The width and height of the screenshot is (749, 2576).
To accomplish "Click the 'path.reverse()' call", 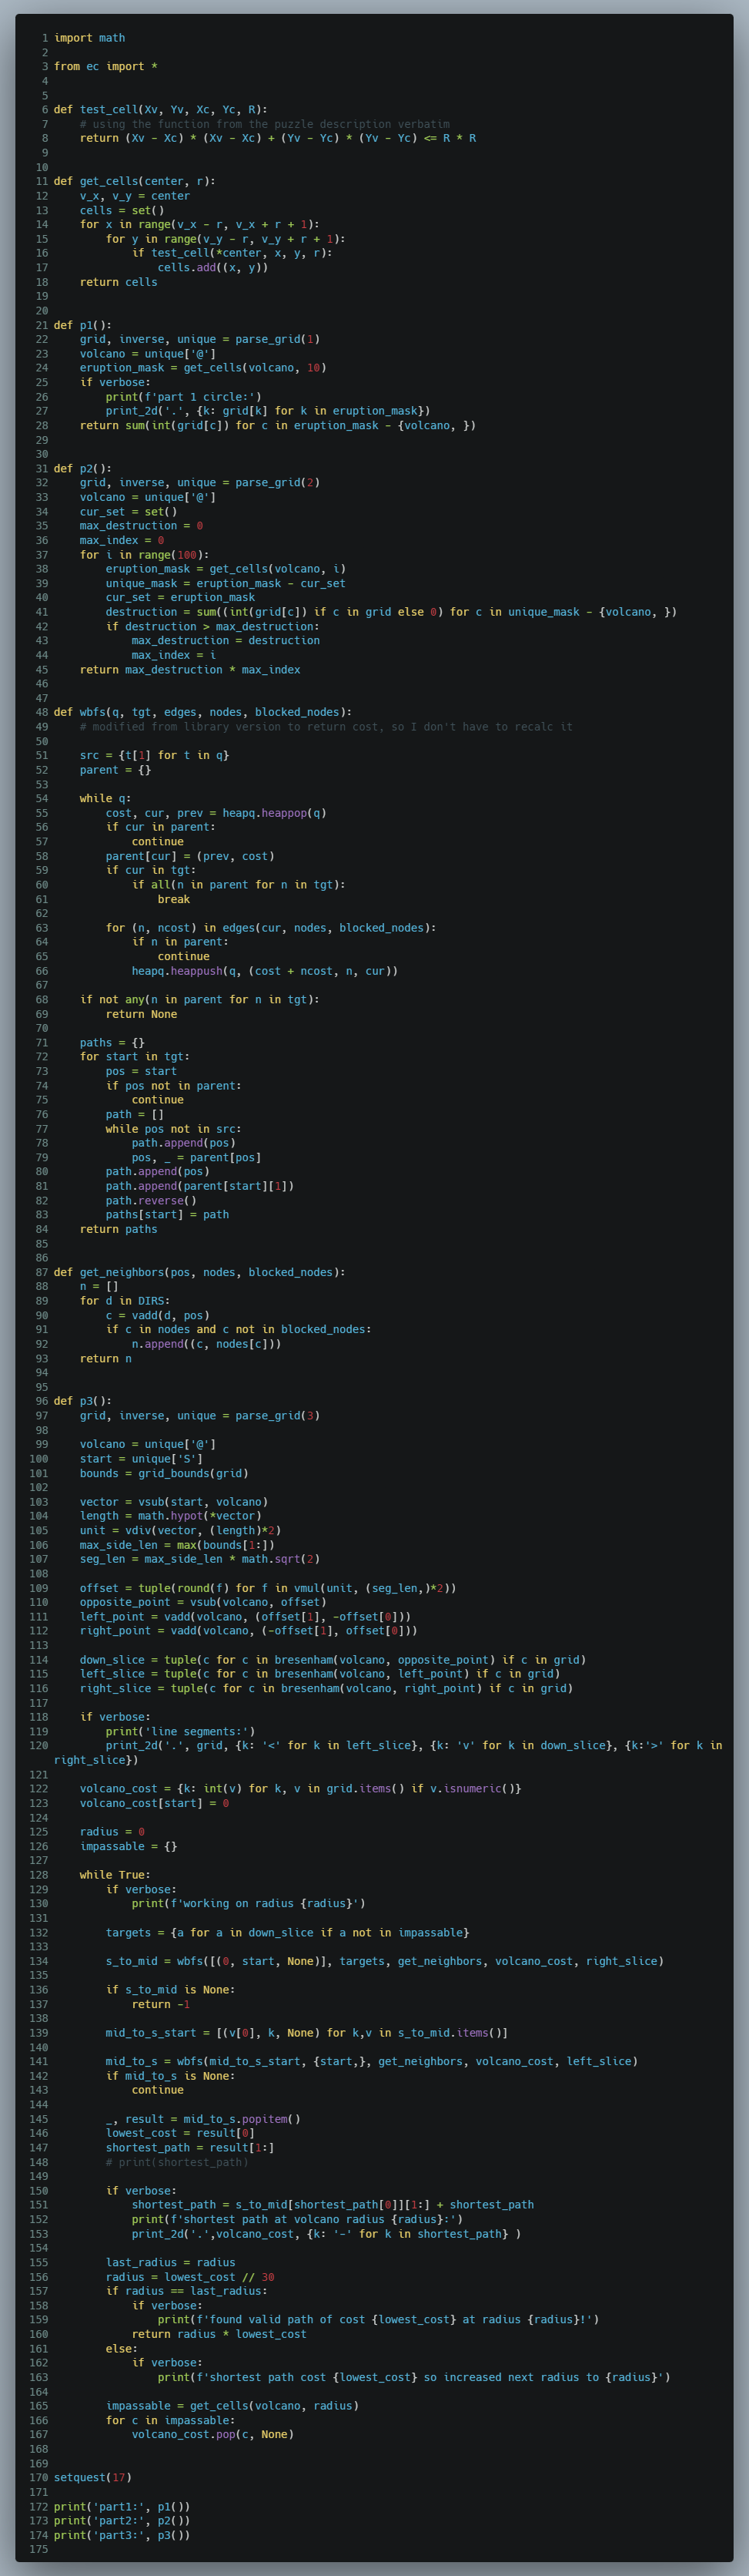I will click(x=151, y=1201).
